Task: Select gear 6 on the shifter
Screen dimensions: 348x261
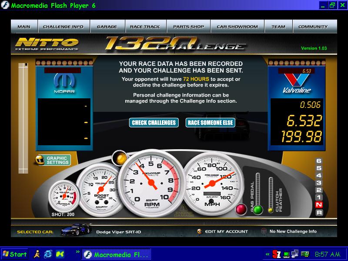Action: (319, 161)
